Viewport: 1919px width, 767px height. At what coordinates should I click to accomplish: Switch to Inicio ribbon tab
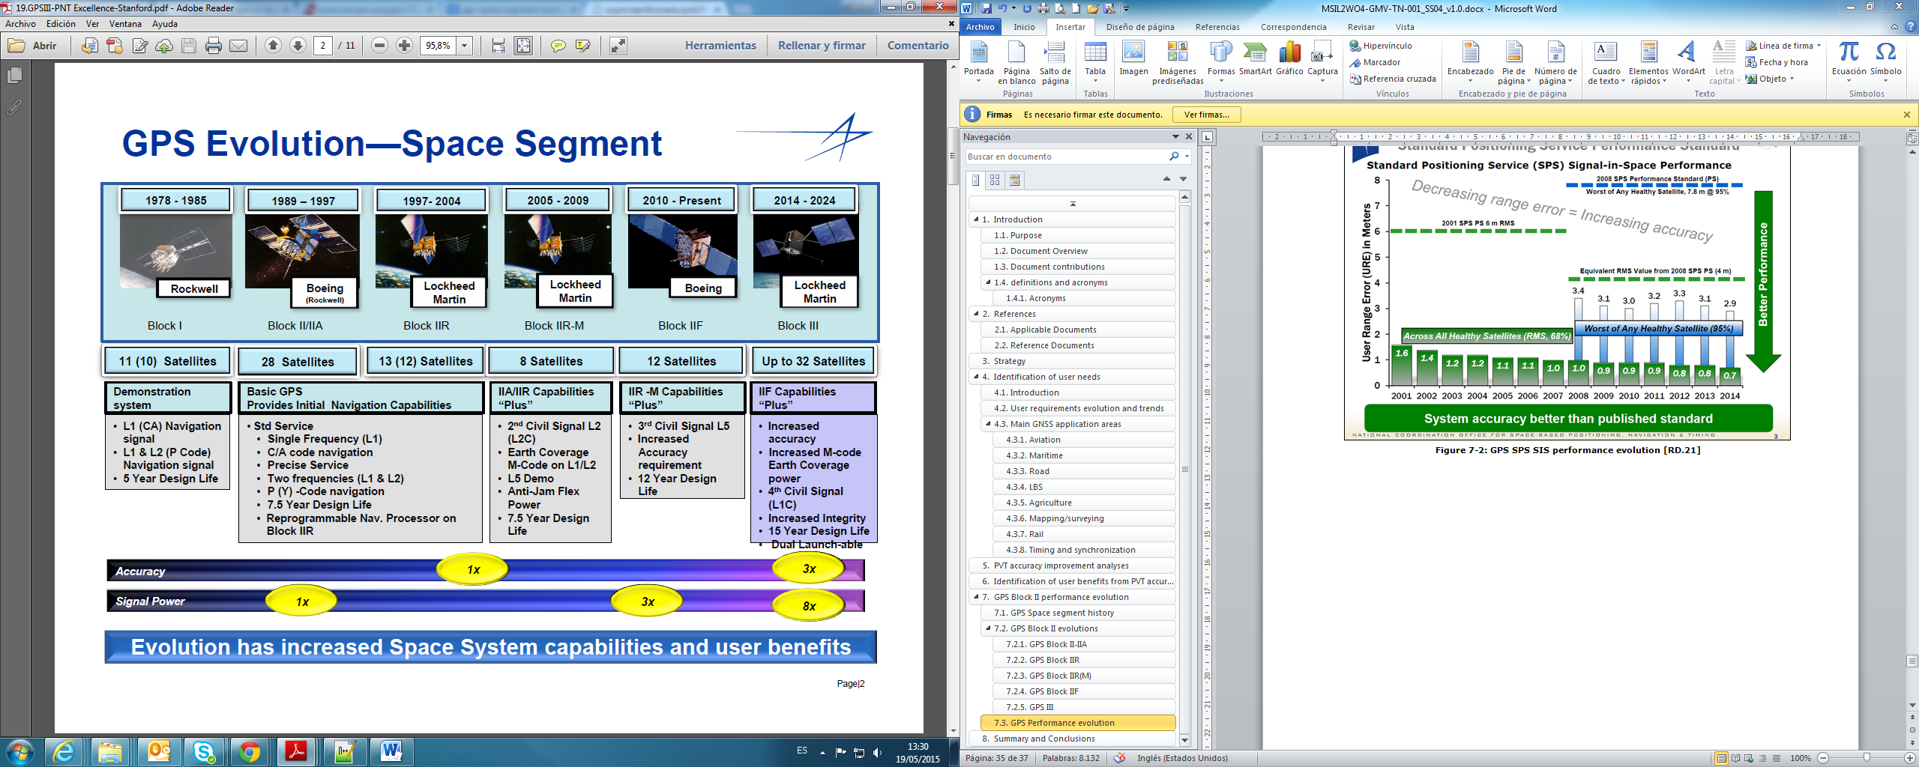(x=1024, y=27)
